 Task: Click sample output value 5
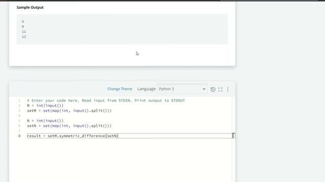pos(23,21)
